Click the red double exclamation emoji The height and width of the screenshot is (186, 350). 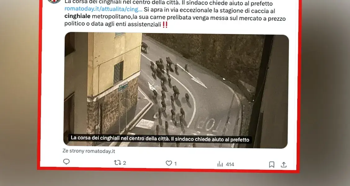click(165, 24)
